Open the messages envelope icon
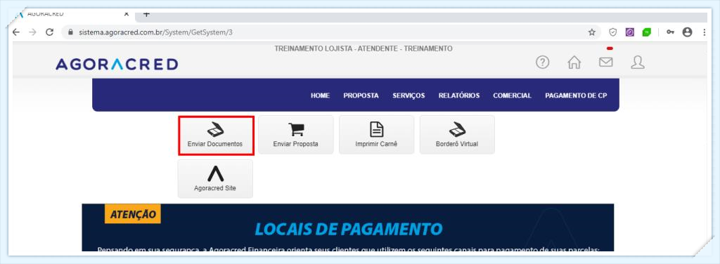This screenshot has width=720, height=264. (605, 62)
